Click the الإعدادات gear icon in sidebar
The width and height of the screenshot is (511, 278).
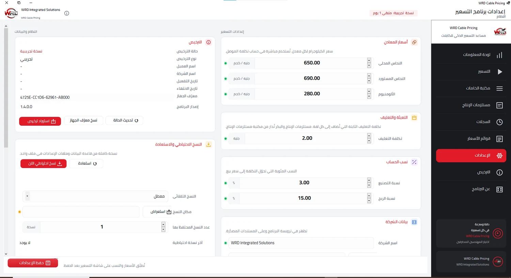click(499, 156)
